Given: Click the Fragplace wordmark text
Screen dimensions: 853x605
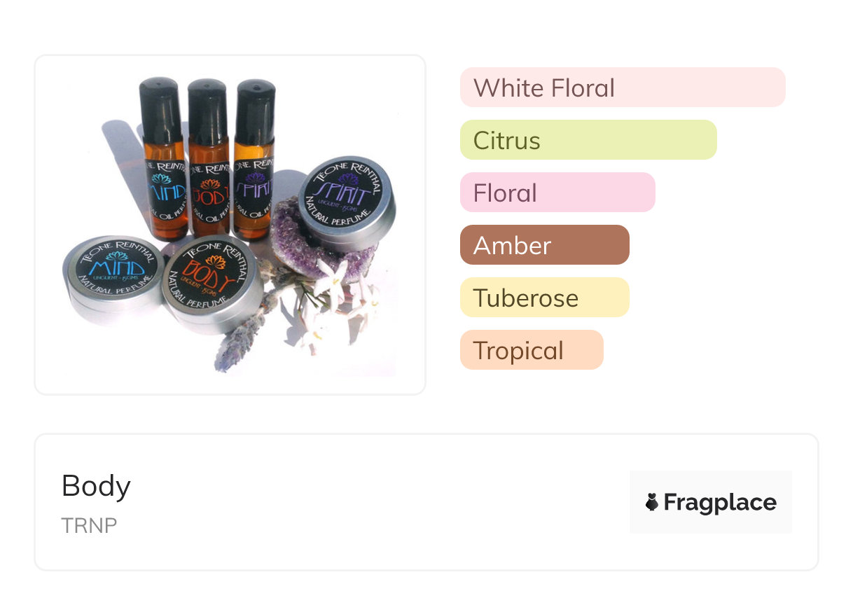Looking at the screenshot, I should (720, 502).
